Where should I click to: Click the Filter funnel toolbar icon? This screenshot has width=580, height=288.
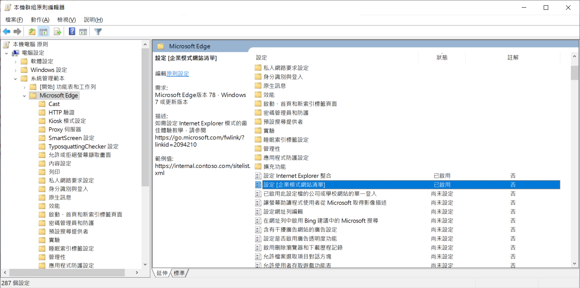pyautogui.click(x=98, y=32)
